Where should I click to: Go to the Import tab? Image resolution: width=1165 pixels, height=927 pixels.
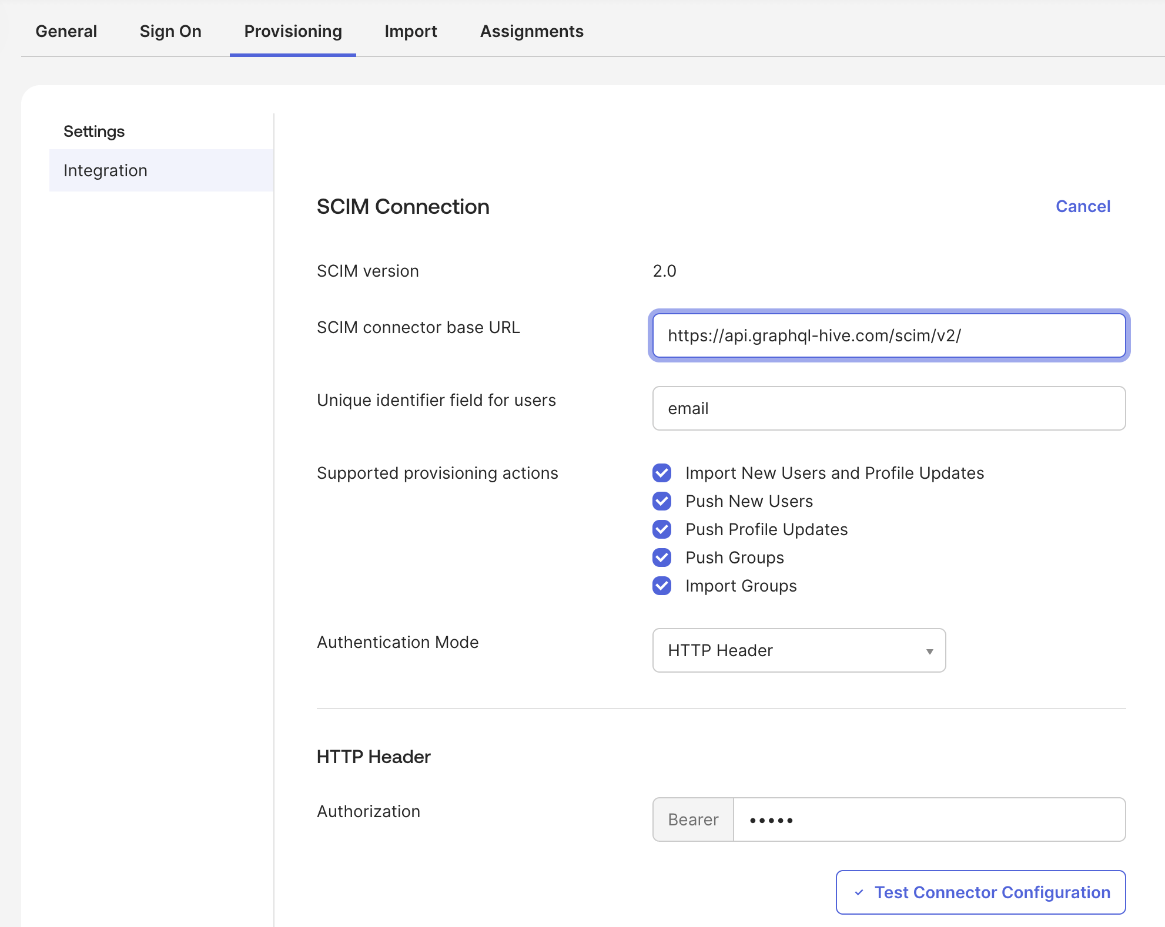click(x=410, y=31)
